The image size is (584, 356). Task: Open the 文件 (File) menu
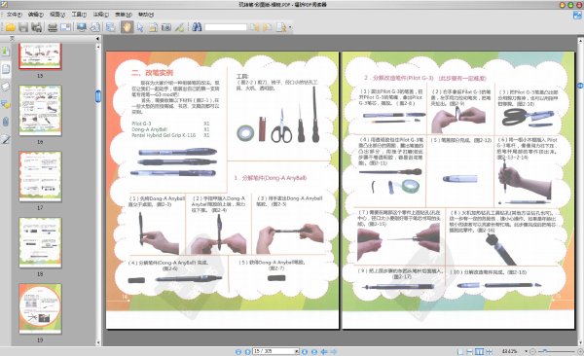coord(14,15)
